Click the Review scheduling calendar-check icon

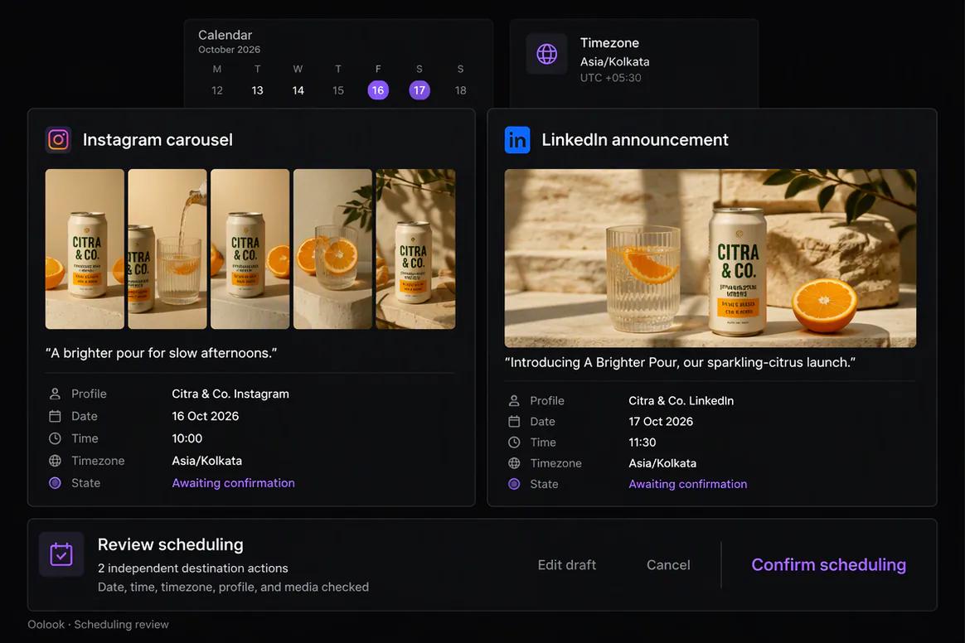click(x=61, y=554)
